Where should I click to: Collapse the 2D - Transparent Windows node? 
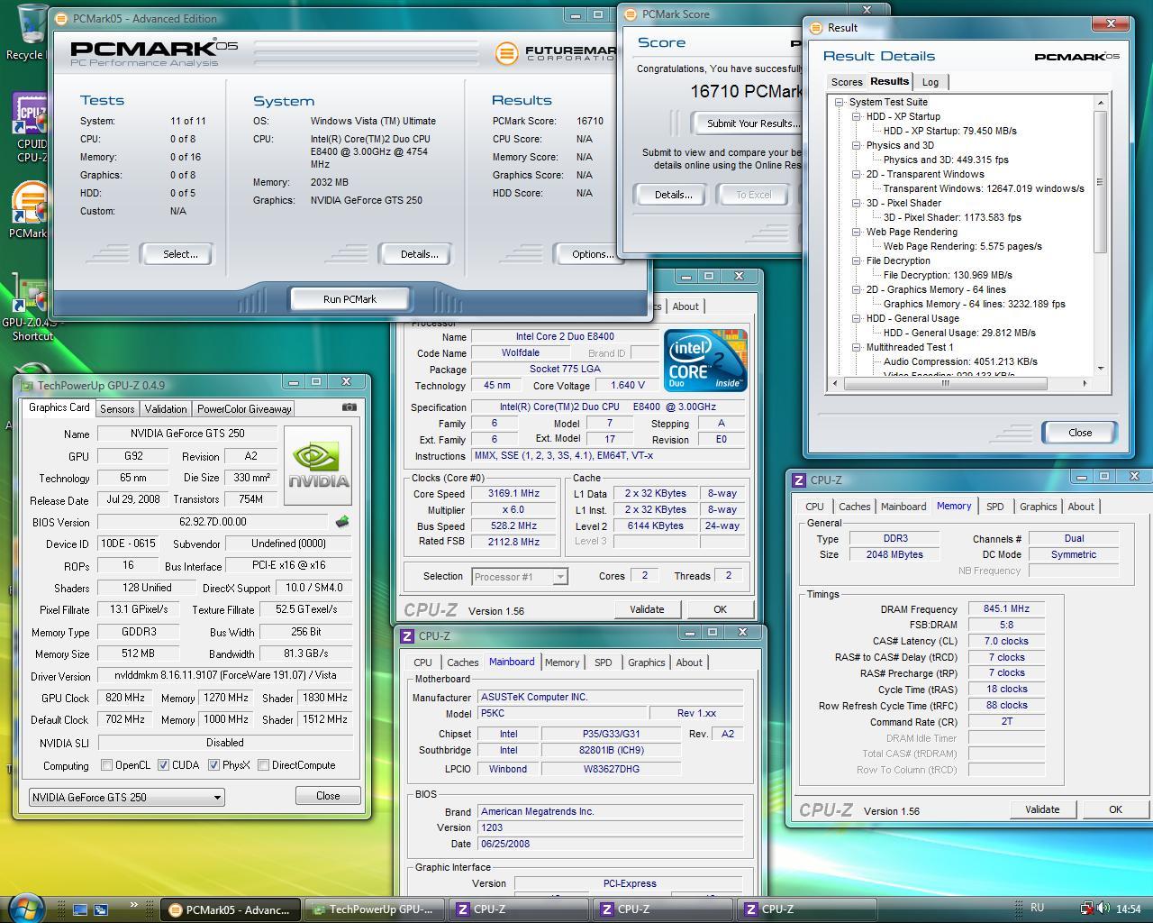pyautogui.click(x=857, y=175)
